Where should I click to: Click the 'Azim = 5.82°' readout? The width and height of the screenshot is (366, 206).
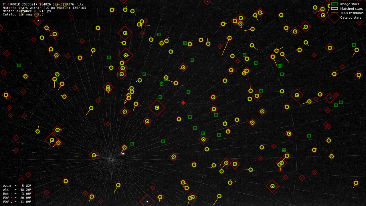(17, 186)
